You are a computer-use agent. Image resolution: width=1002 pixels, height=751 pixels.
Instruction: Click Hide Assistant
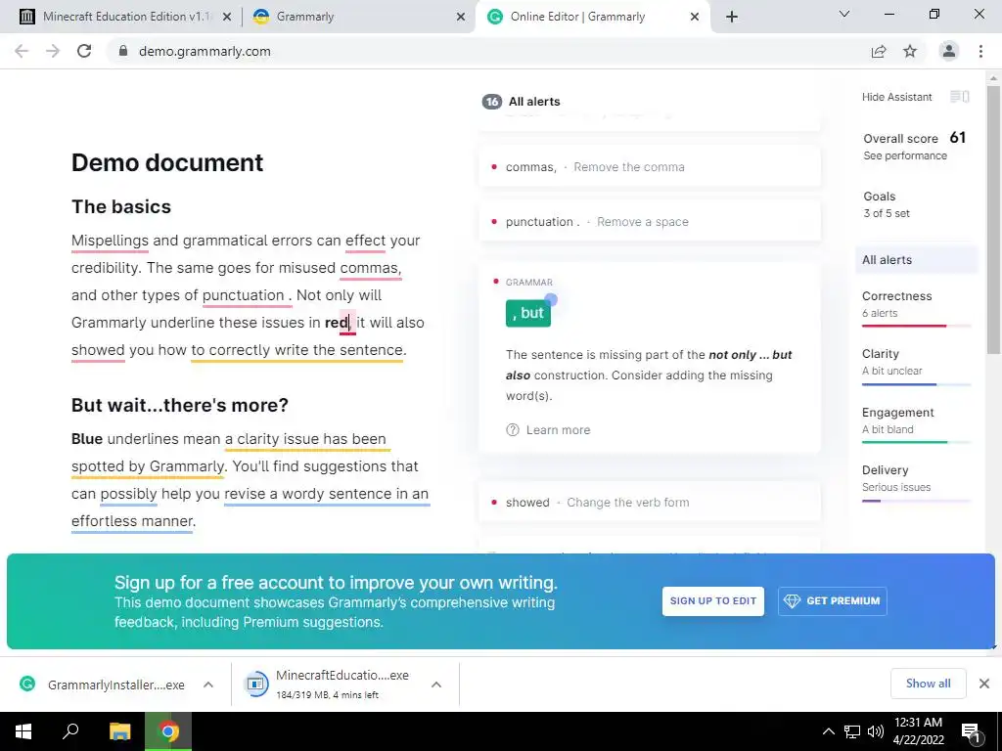[x=896, y=97]
